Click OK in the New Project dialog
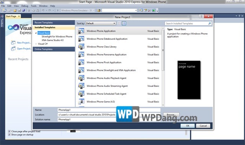Screen dimensions: 245x145 click(x=188, y=126)
